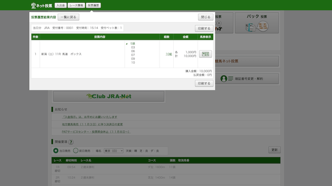Click the 一覧に戻る button

point(68,17)
